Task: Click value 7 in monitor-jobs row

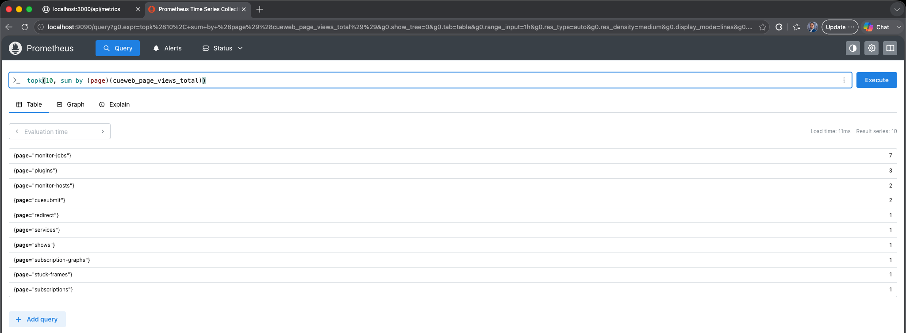Action: point(891,156)
